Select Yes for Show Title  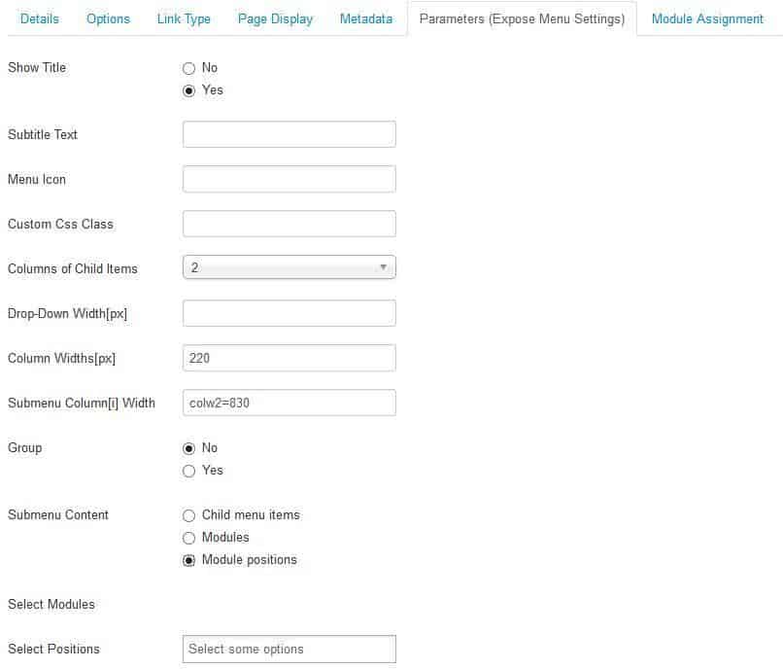pyautogui.click(x=190, y=90)
